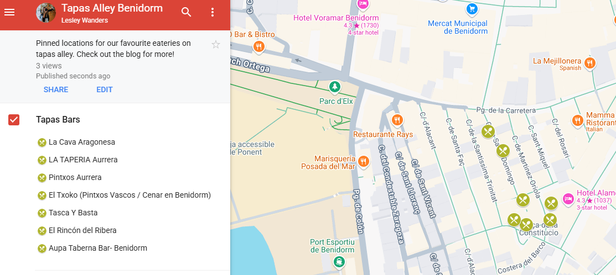Click Marisquería Posada del Mar marker
This screenshot has height=275, width=616.
(364, 161)
